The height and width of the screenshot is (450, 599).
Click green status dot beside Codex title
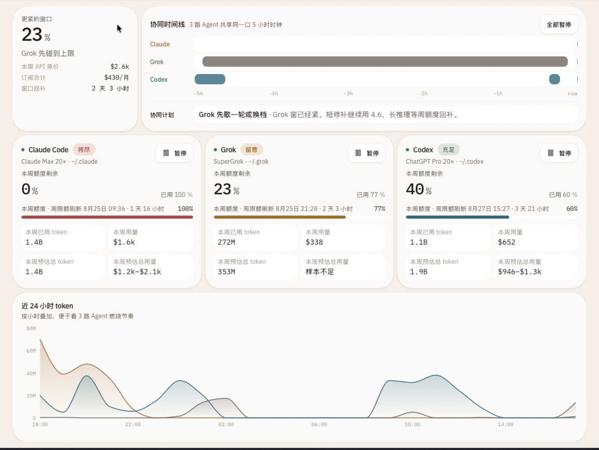point(408,150)
